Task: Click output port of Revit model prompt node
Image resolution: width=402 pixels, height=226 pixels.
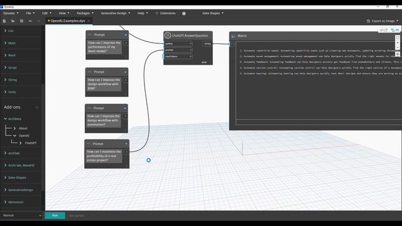Action: [126, 43]
